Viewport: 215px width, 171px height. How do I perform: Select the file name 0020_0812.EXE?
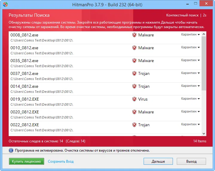(x=25, y=112)
